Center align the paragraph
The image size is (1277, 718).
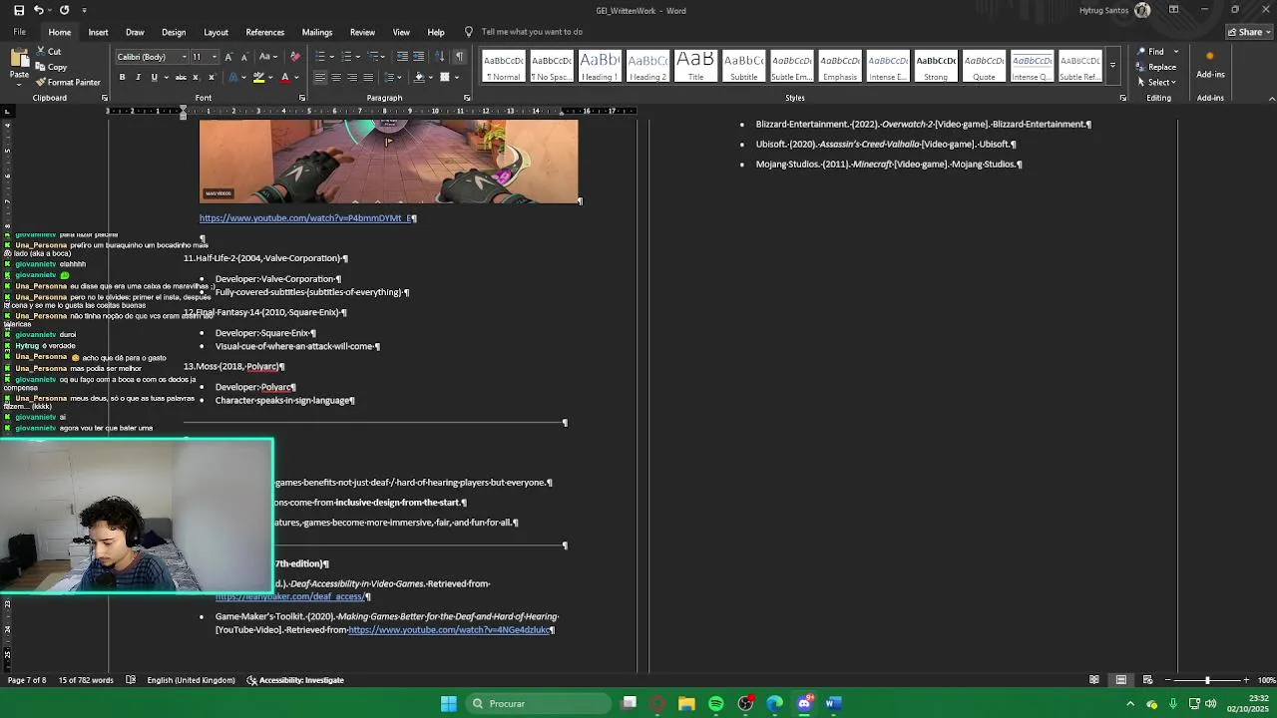coord(335,78)
